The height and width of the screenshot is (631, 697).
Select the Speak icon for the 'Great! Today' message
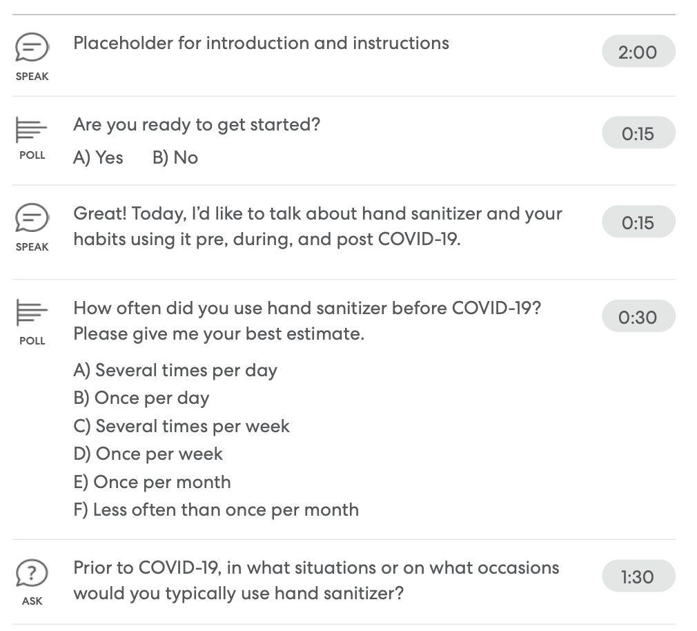[x=32, y=217]
